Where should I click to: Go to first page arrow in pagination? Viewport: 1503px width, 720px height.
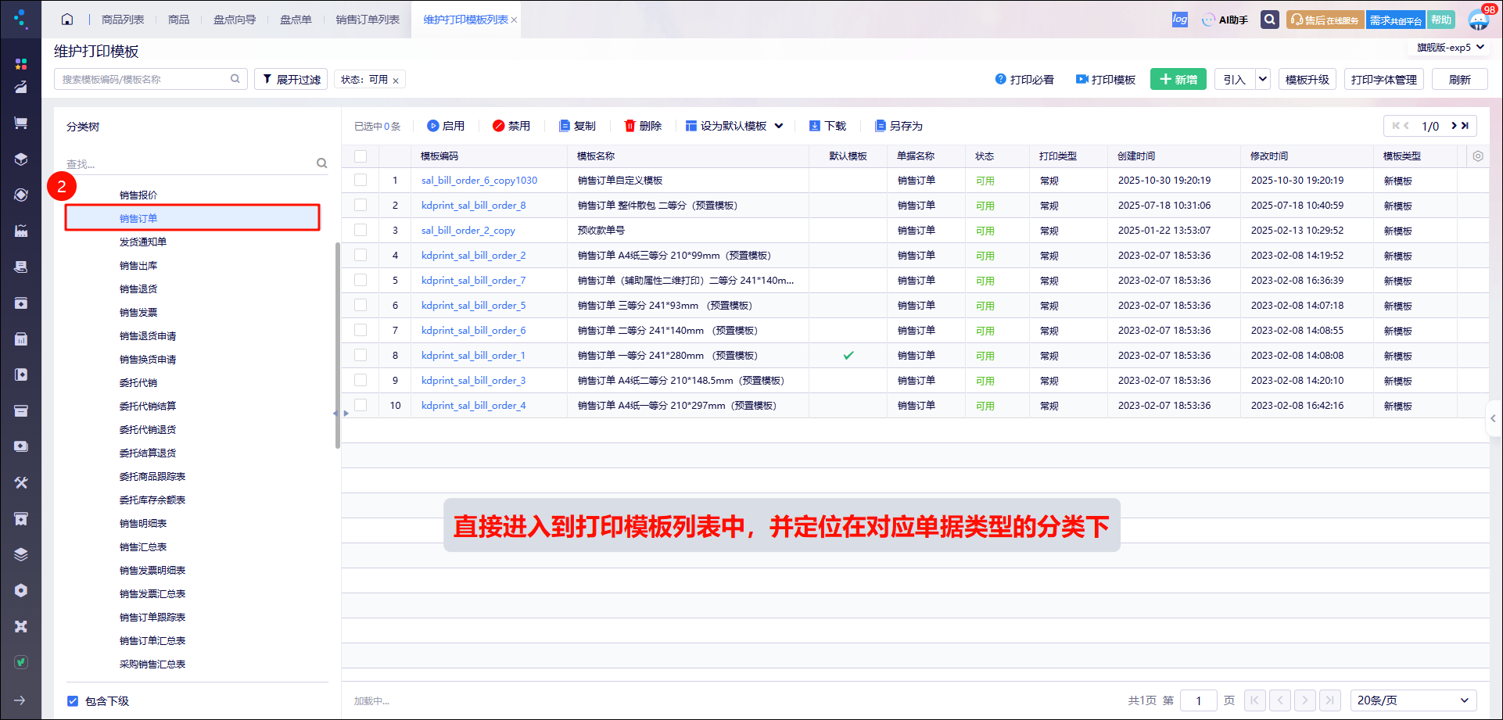(x=1255, y=700)
